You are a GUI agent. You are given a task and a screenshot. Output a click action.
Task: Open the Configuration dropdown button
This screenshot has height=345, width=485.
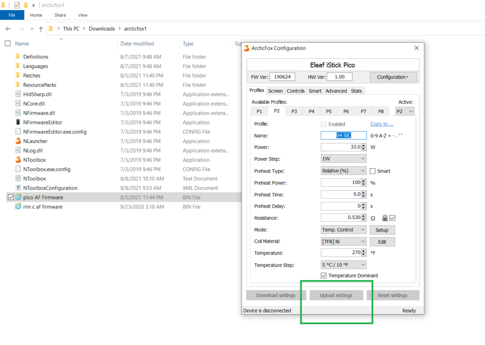click(x=393, y=77)
